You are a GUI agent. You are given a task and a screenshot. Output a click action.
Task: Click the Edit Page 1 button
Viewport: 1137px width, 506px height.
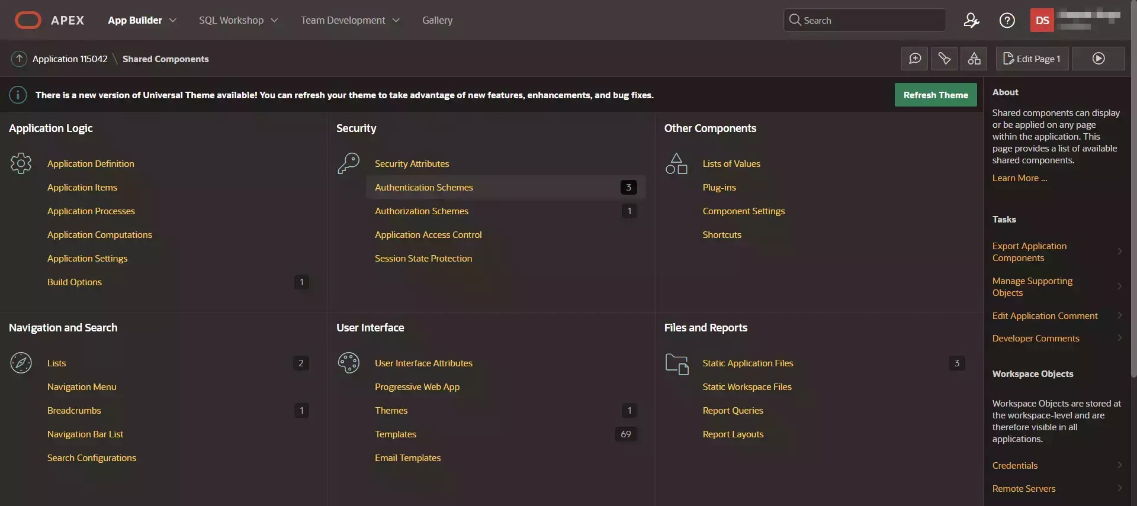[x=1032, y=59]
